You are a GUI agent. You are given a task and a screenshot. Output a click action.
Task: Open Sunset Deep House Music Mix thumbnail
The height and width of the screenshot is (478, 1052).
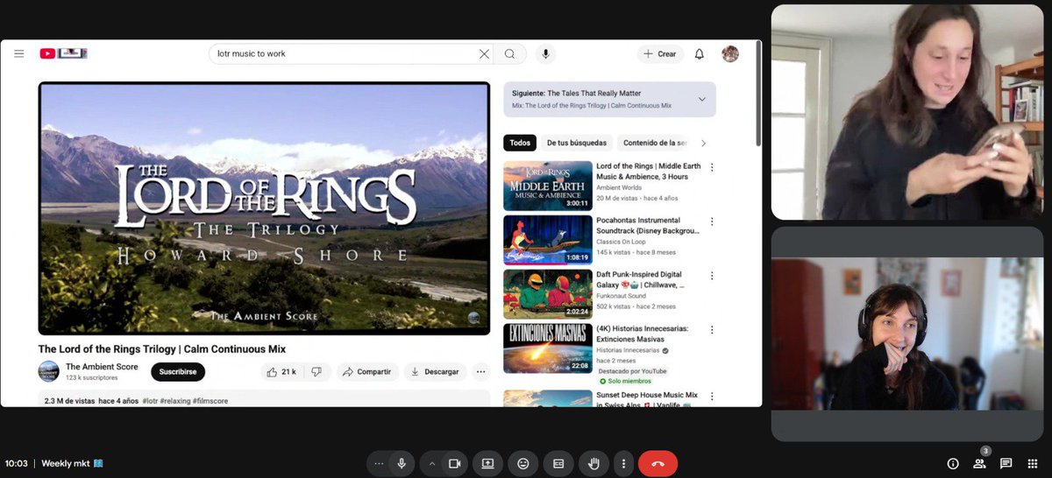(x=547, y=398)
